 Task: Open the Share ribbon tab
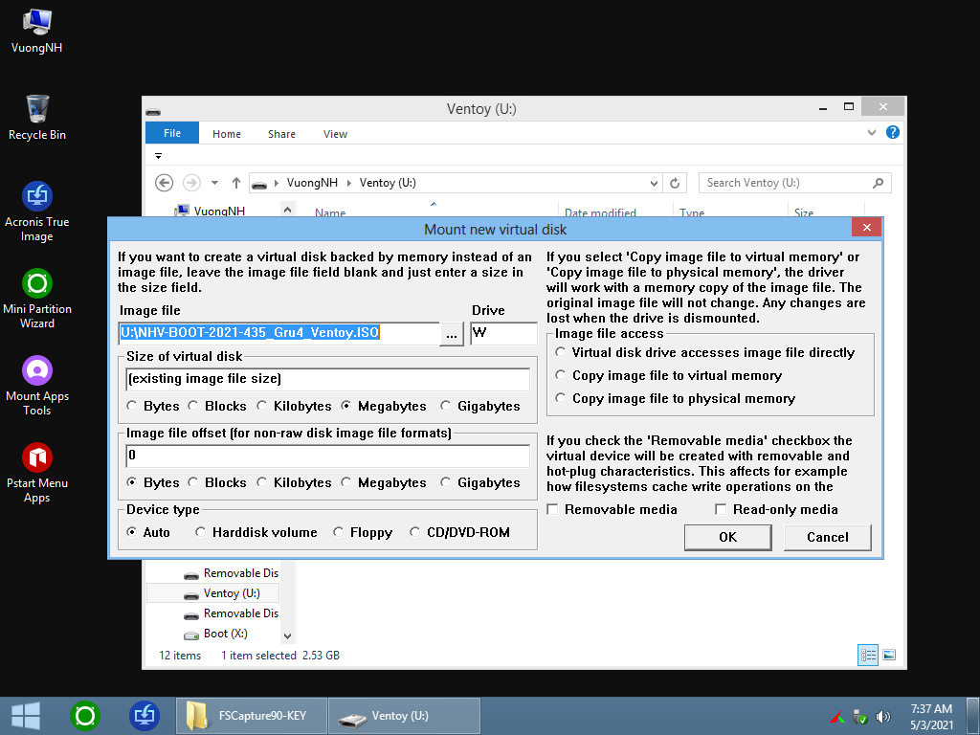coord(281,134)
